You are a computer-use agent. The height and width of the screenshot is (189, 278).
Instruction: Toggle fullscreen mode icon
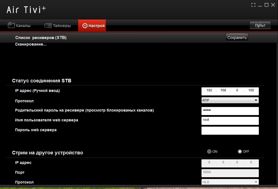[253, 5]
